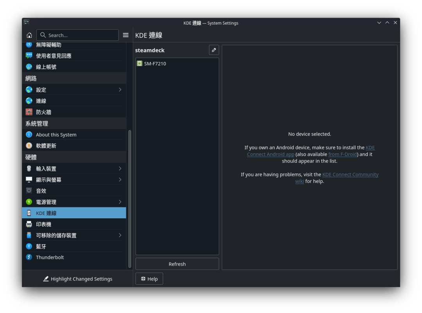Click Highlight Changed Settings
Screen dimensions: 422x313
[x=78, y=279]
